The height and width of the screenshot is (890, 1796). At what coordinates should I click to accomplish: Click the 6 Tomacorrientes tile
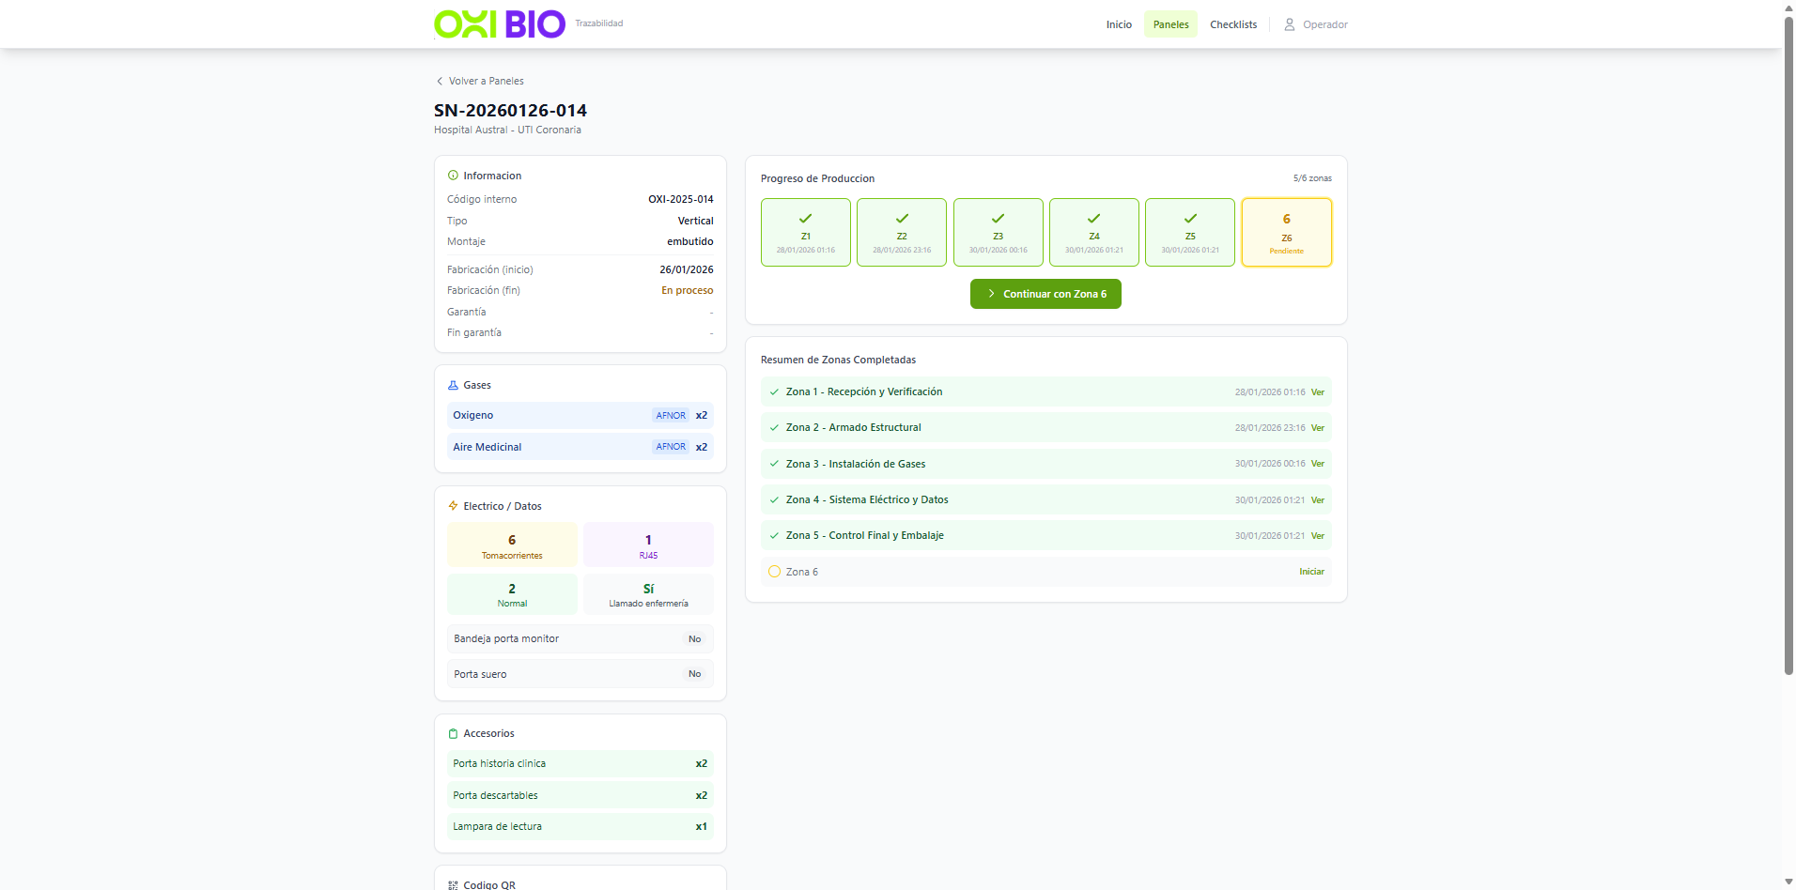coord(512,545)
